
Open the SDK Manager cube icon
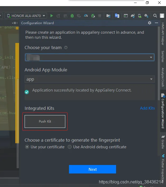[146, 16]
